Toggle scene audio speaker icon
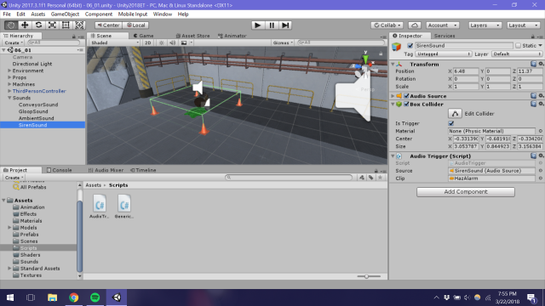This screenshot has width=545, height=306. click(x=172, y=42)
